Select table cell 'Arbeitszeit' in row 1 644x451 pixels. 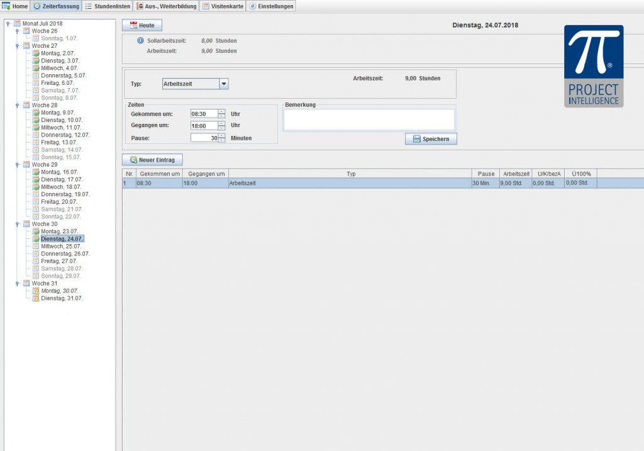pos(350,183)
